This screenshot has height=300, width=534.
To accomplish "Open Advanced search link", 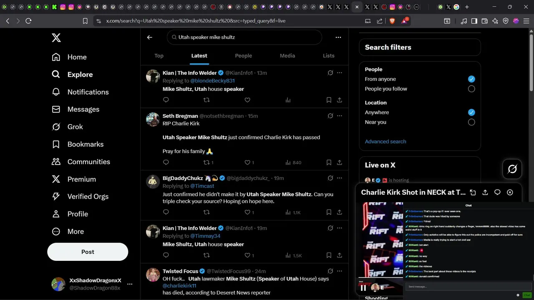I will tap(385, 142).
